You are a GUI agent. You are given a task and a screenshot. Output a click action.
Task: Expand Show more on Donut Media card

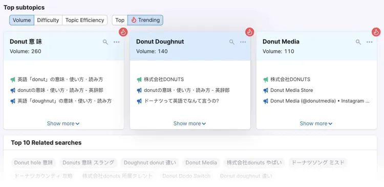(316, 123)
